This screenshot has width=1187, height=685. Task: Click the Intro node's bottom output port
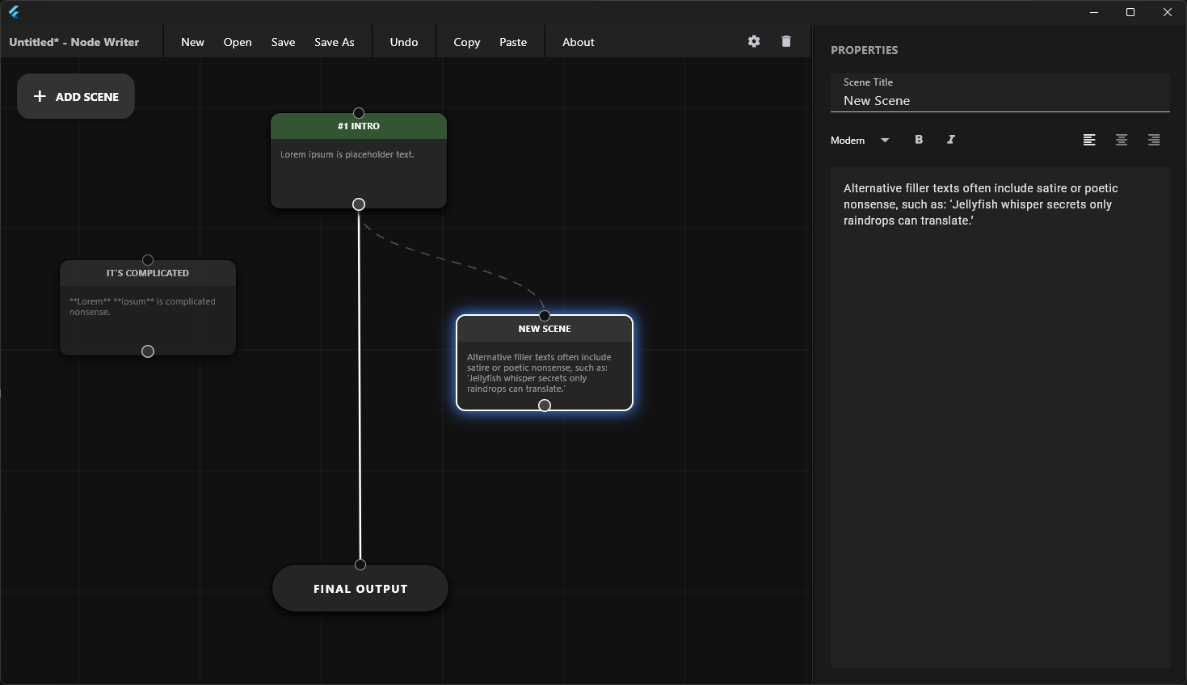359,204
